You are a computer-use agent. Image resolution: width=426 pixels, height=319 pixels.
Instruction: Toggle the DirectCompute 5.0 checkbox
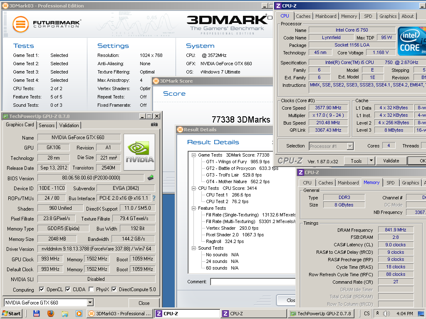click(x=114, y=289)
